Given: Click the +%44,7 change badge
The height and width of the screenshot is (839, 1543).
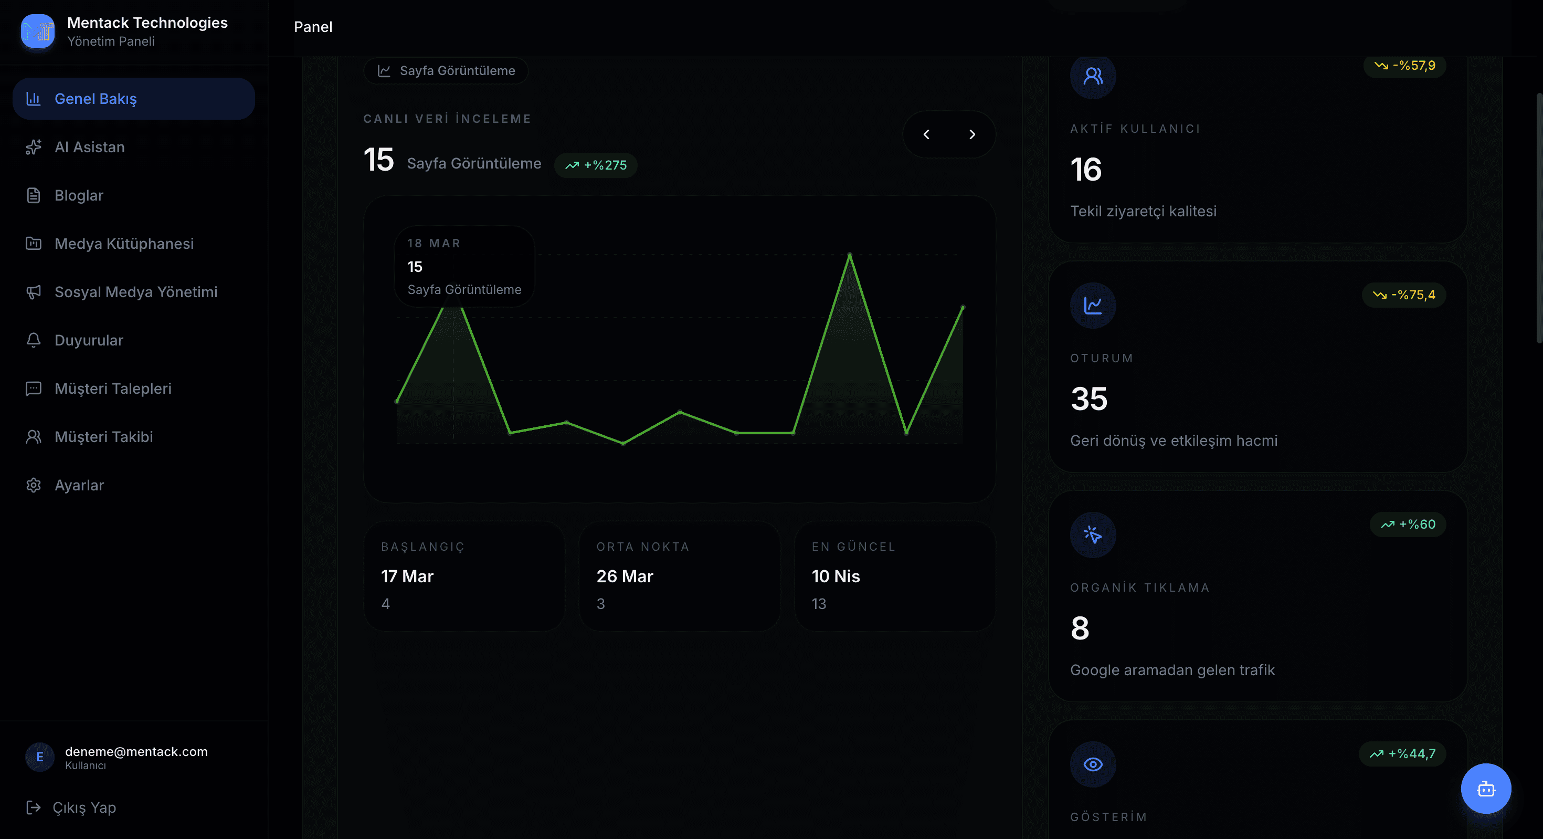Looking at the screenshot, I should pyautogui.click(x=1402, y=754).
